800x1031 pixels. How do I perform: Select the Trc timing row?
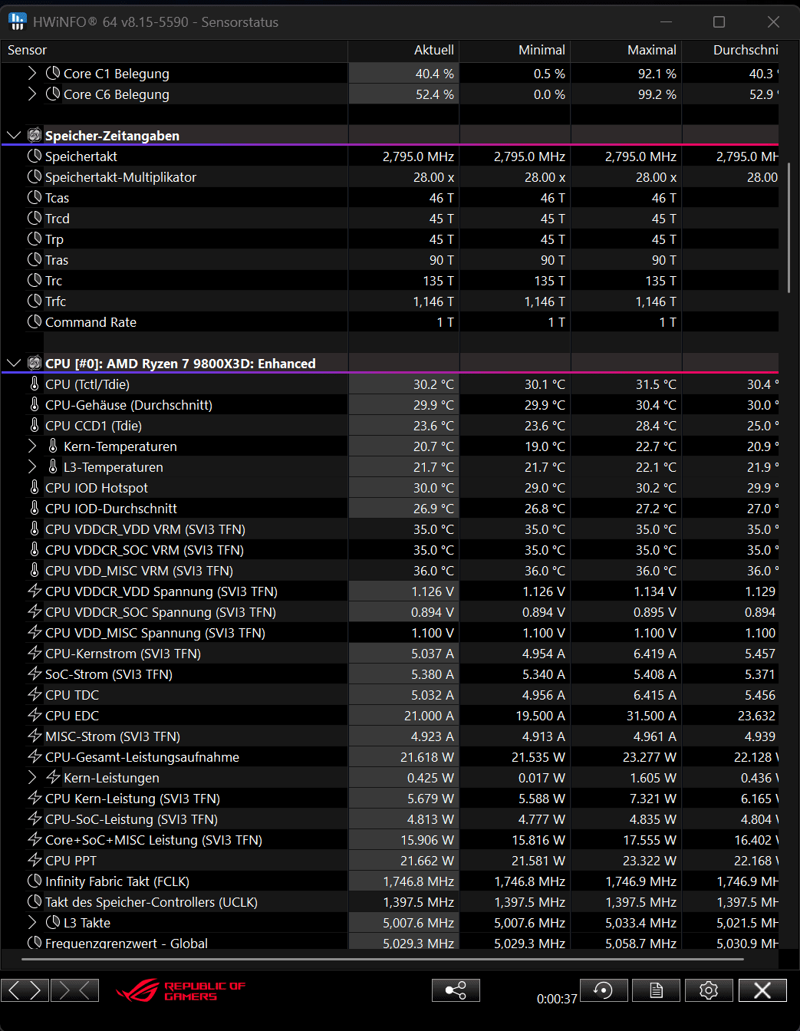click(x=390, y=281)
